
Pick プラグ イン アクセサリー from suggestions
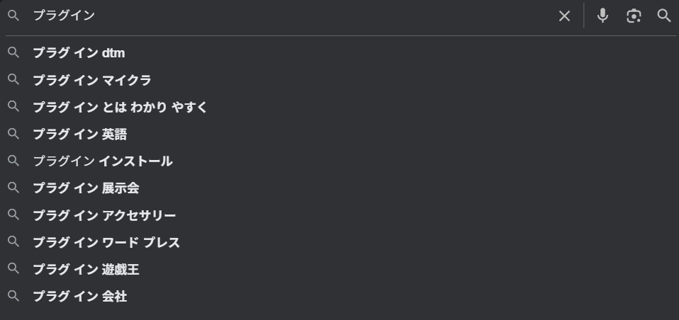point(104,215)
